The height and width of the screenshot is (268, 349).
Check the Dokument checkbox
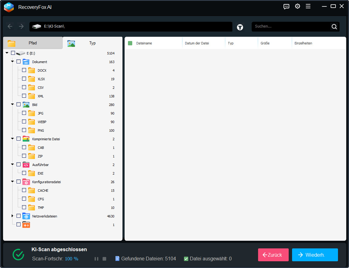tap(18, 62)
